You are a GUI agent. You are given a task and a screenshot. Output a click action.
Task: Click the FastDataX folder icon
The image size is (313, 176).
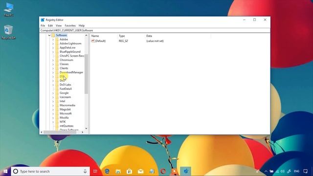pyautogui.click(x=57, y=89)
